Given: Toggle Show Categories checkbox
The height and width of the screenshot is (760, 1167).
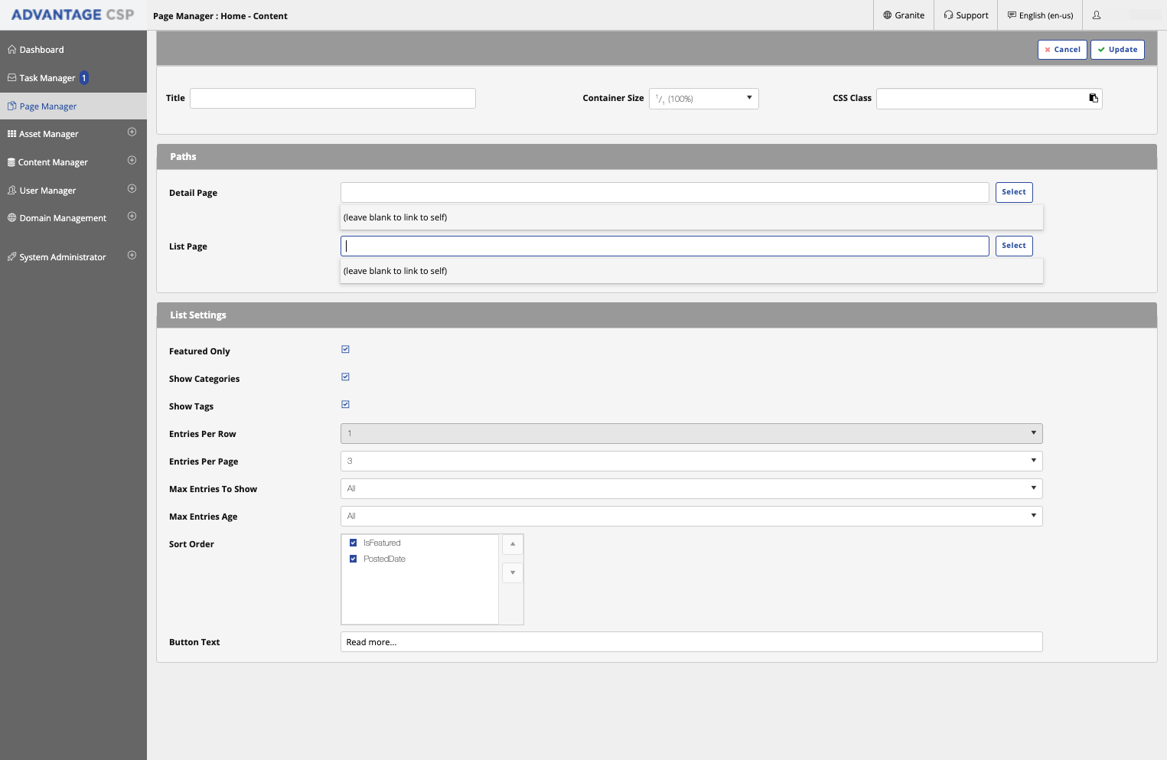Looking at the screenshot, I should (345, 377).
